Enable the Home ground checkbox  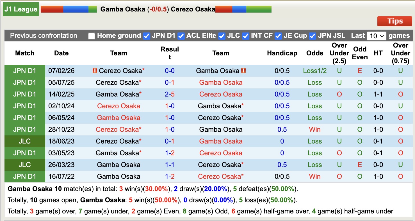92,36
